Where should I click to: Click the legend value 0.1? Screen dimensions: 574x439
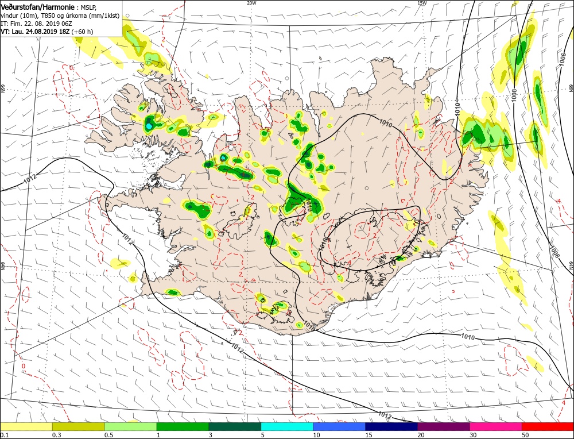[4, 435]
